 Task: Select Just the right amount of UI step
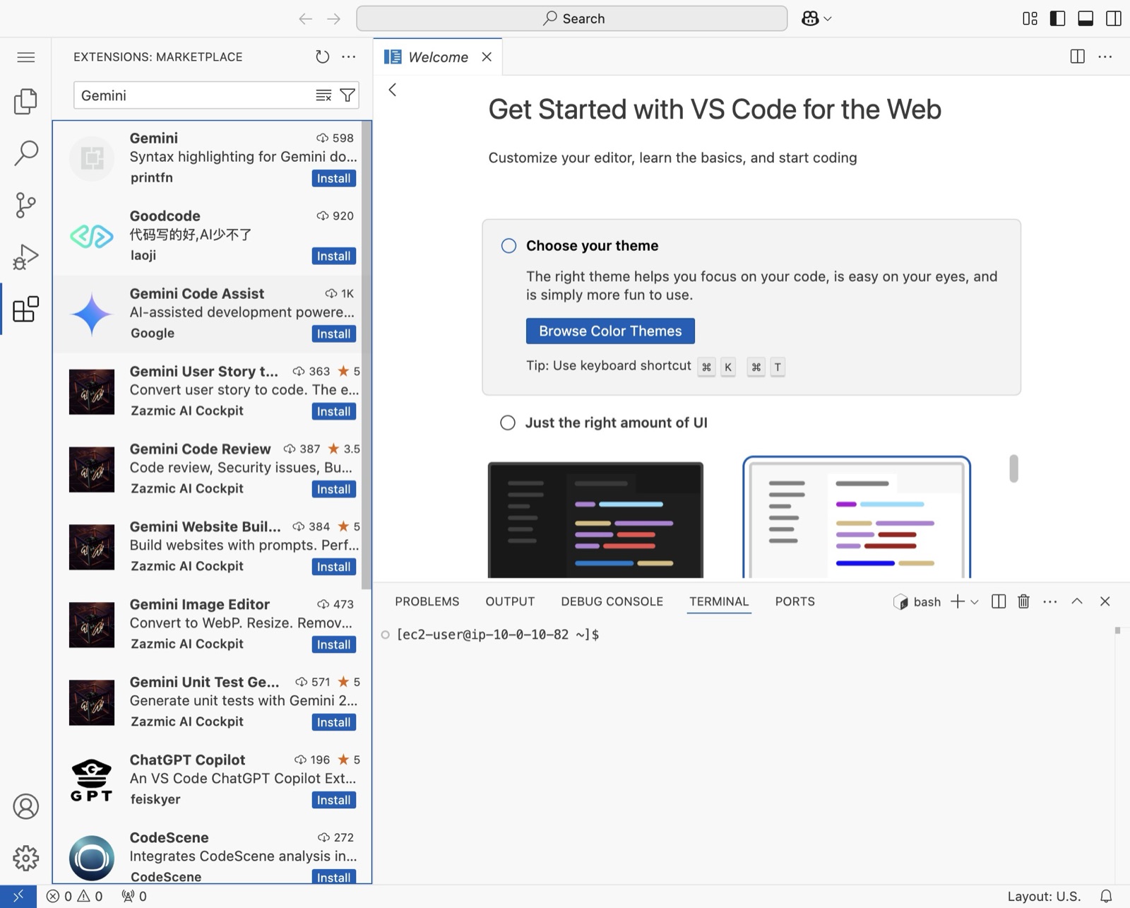(508, 423)
